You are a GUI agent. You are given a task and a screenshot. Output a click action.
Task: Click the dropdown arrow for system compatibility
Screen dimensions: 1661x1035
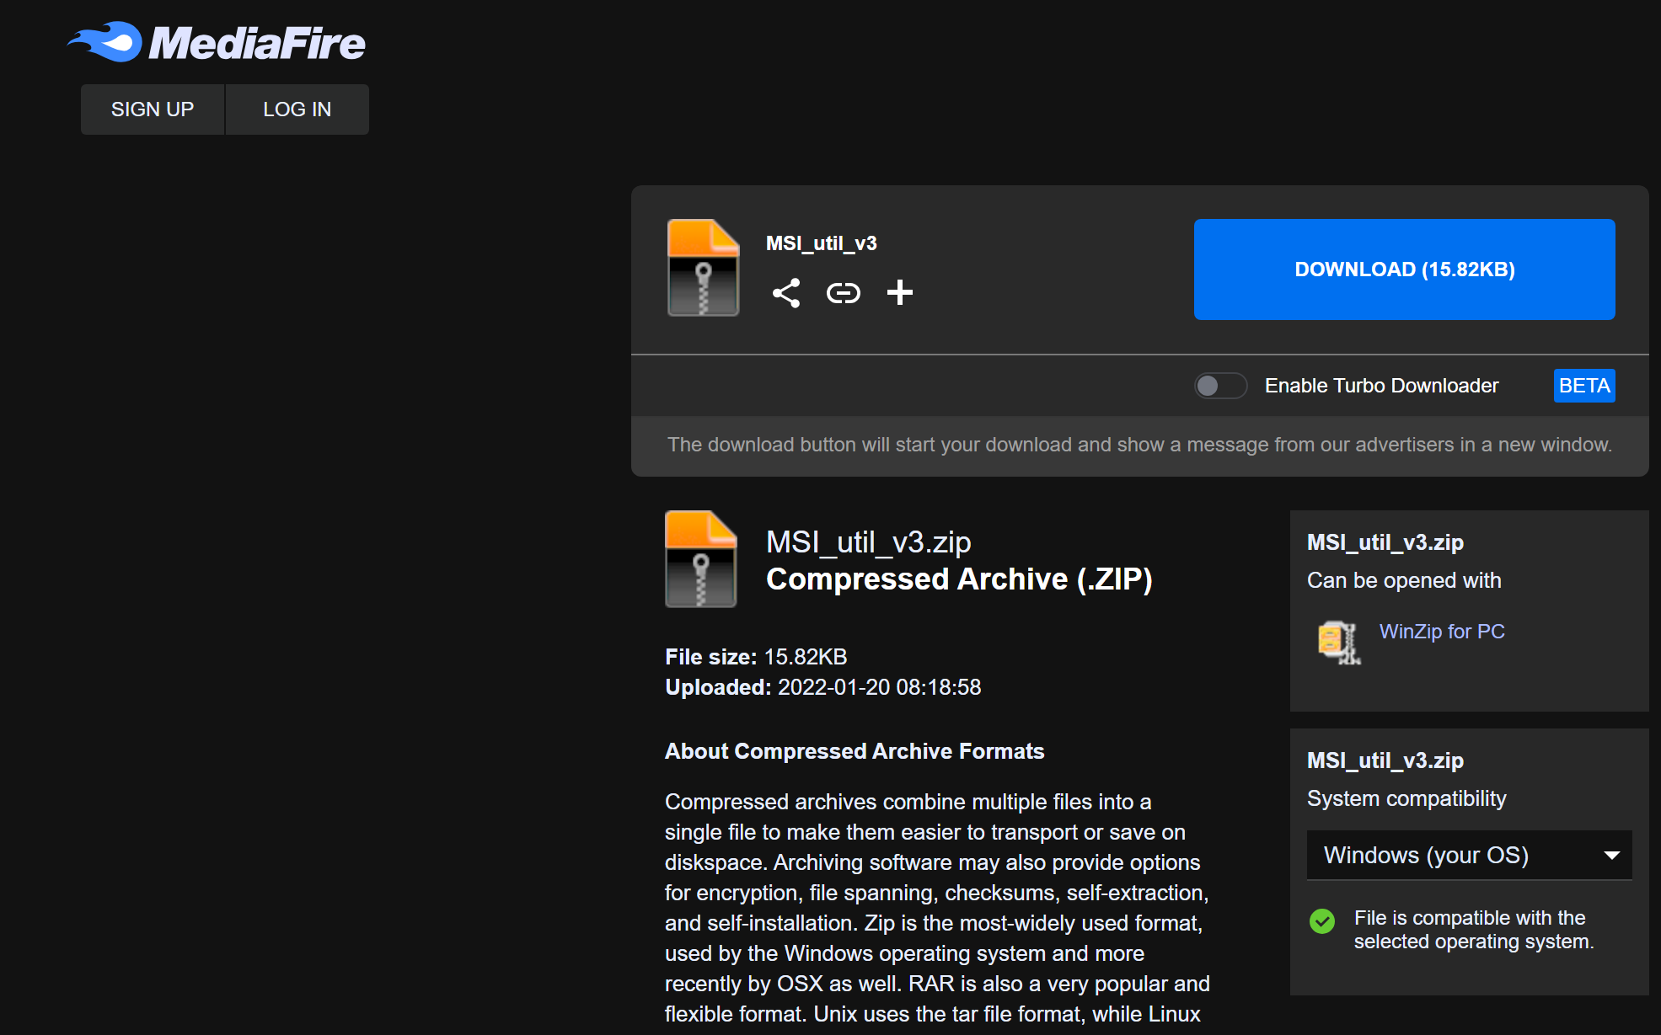click(1611, 856)
